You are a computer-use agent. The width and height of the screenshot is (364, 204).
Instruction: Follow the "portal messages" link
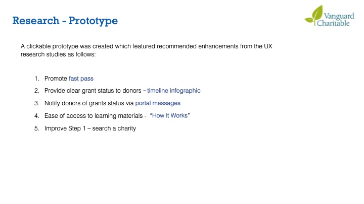click(158, 103)
